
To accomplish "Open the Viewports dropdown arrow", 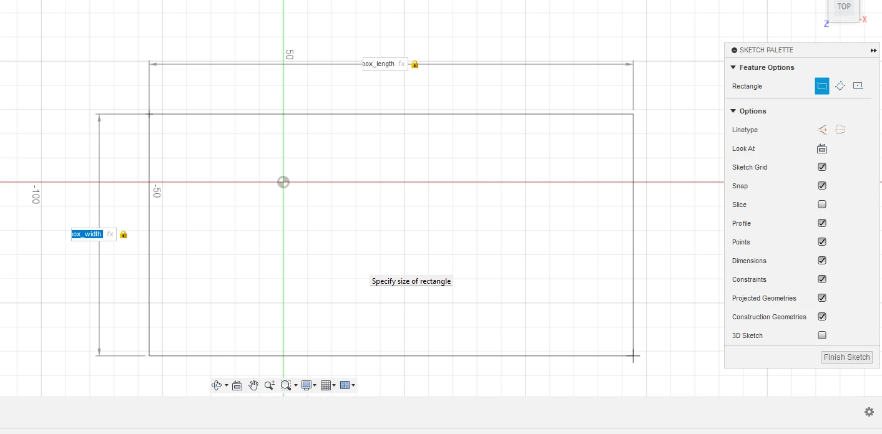I will (353, 385).
